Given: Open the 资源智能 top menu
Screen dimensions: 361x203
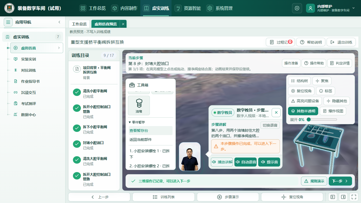Looking at the screenshot, I should [x=189, y=8].
